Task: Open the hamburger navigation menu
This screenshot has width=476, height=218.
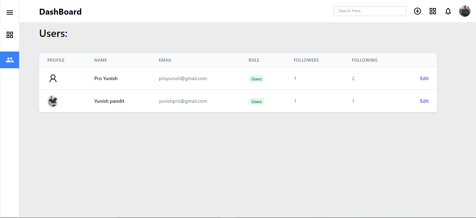Action: [x=9, y=12]
